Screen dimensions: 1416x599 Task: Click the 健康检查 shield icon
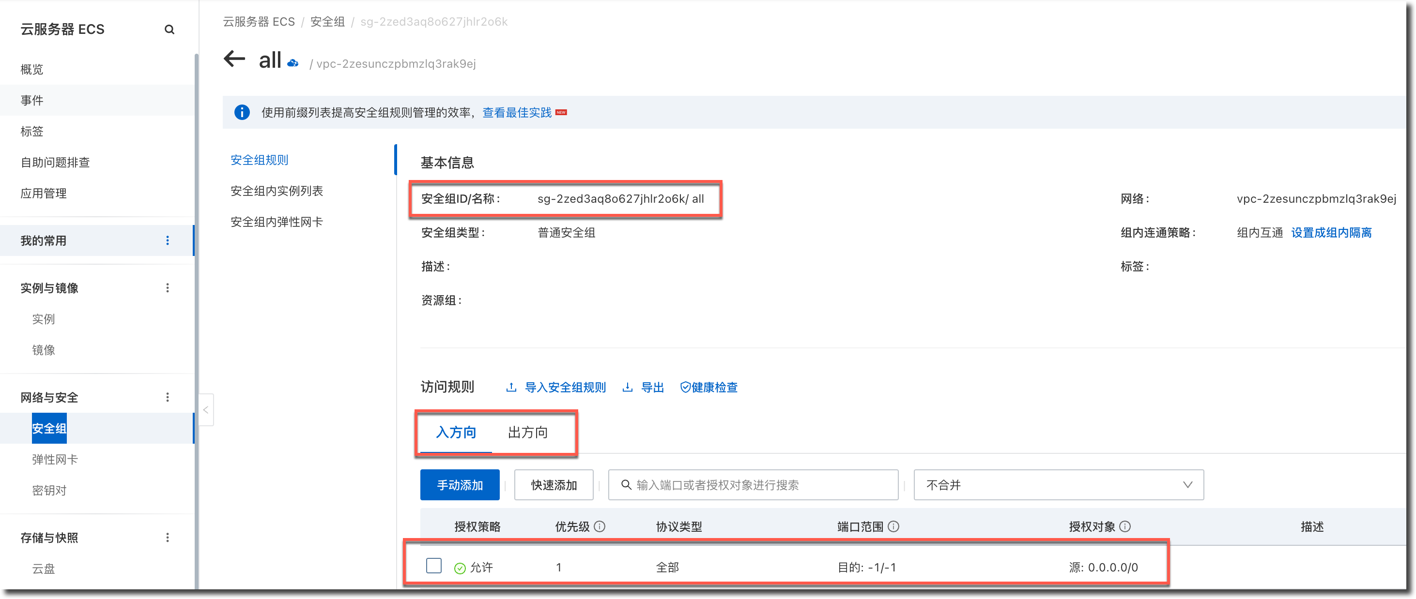click(685, 387)
